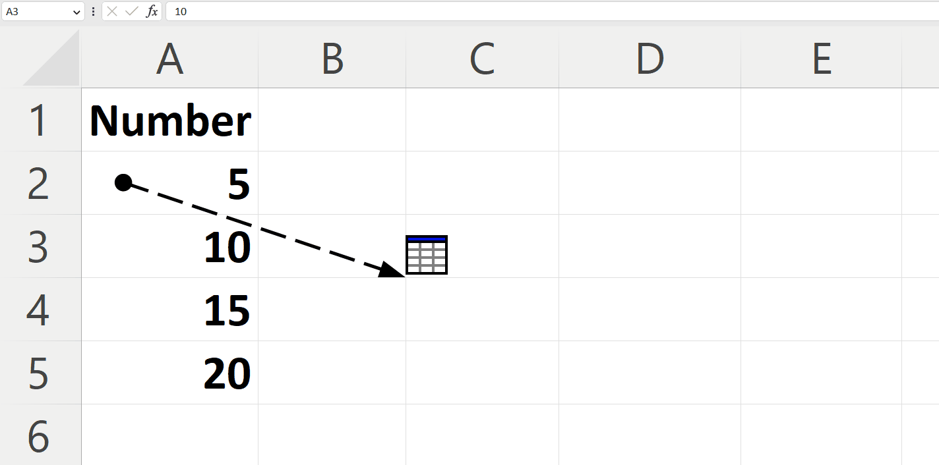Select row header 4
This screenshot has height=465, width=939.
(41, 310)
